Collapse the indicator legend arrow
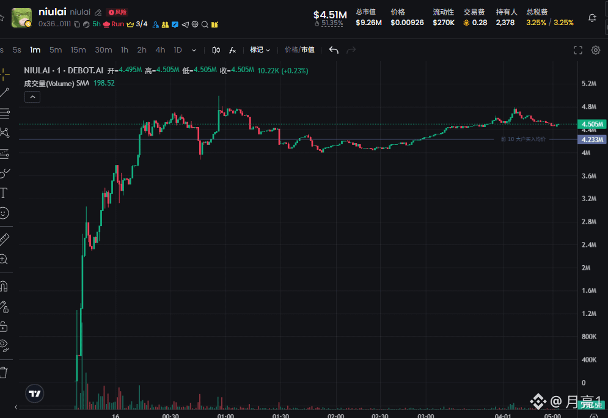The width and height of the screenshot is (608, 418). click(32, 97)
